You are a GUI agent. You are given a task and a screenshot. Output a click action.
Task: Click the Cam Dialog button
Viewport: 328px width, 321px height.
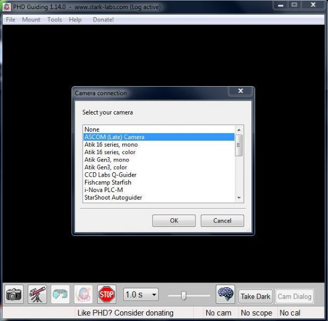pyautogui.click(x=294, y=296)
